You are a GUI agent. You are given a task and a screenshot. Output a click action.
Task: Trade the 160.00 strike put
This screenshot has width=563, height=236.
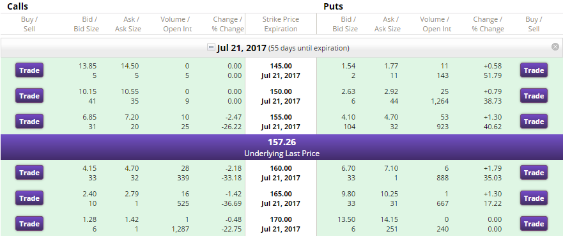coord(534,173)
